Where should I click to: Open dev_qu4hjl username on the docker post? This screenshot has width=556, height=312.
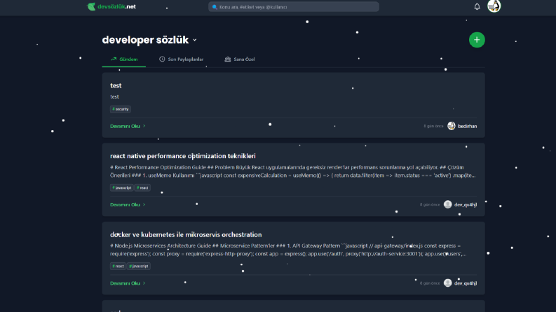pos(466,283)
